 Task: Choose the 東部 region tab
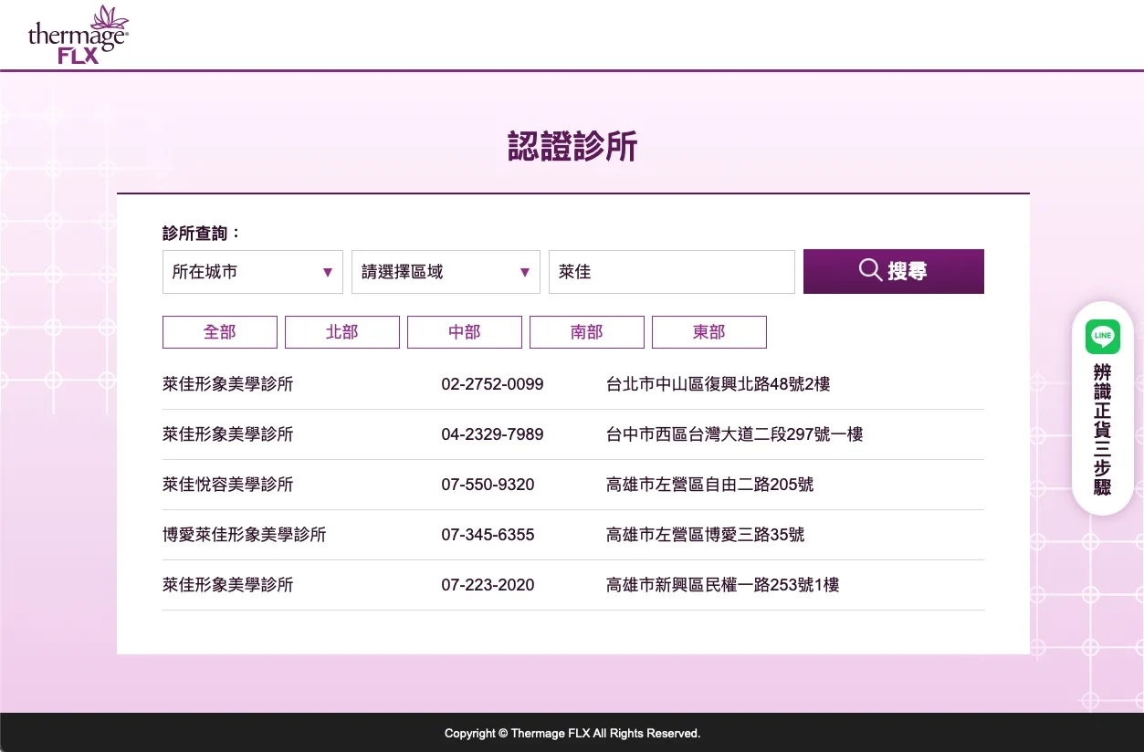click(x=708, y=332)
